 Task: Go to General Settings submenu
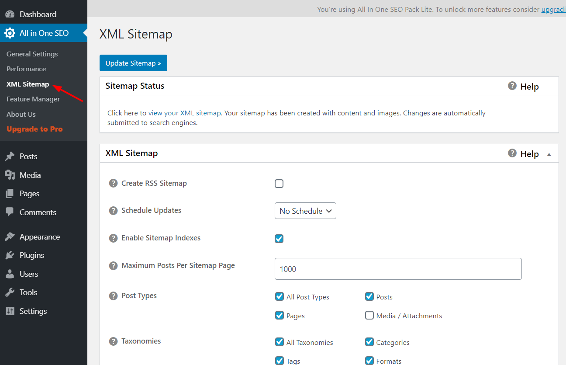[x=32, y=54]
